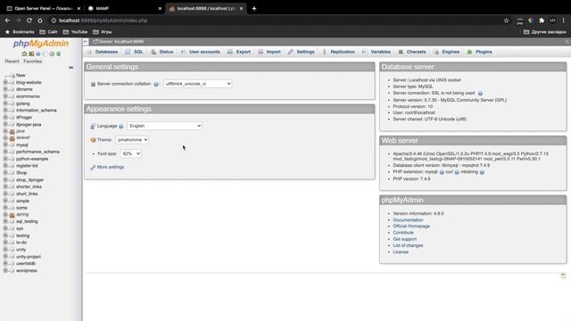
Task: Collapse all tree nodes using the minus icon
Action: [x=71, y=68]
